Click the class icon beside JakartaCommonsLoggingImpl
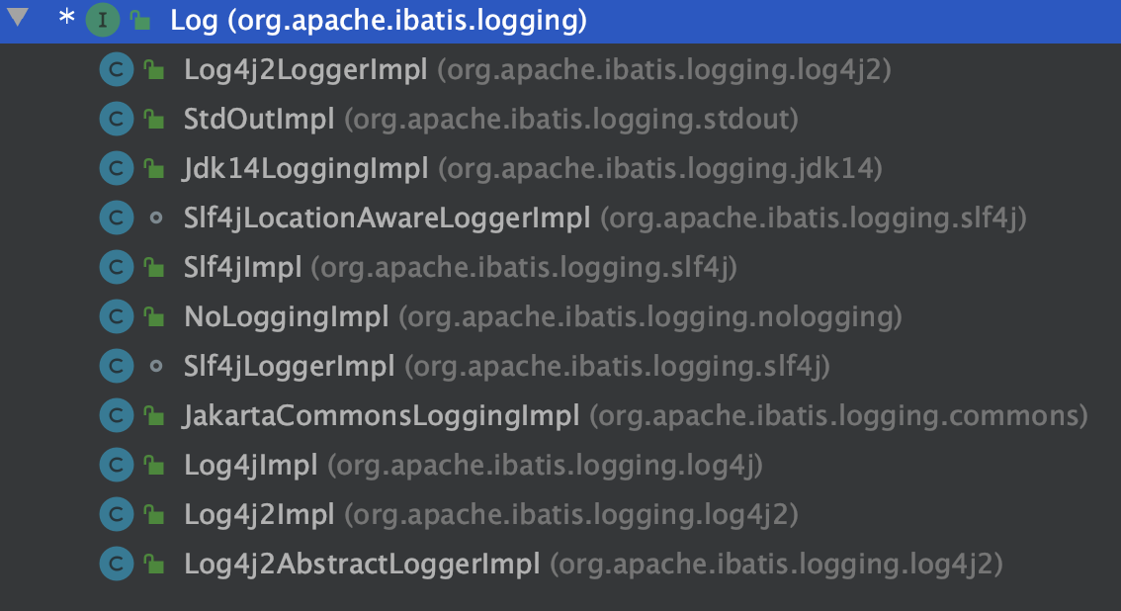 tap(117, 416)
